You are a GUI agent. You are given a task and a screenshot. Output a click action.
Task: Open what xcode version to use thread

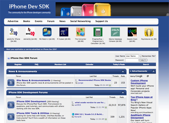click(x=90, y=102)
